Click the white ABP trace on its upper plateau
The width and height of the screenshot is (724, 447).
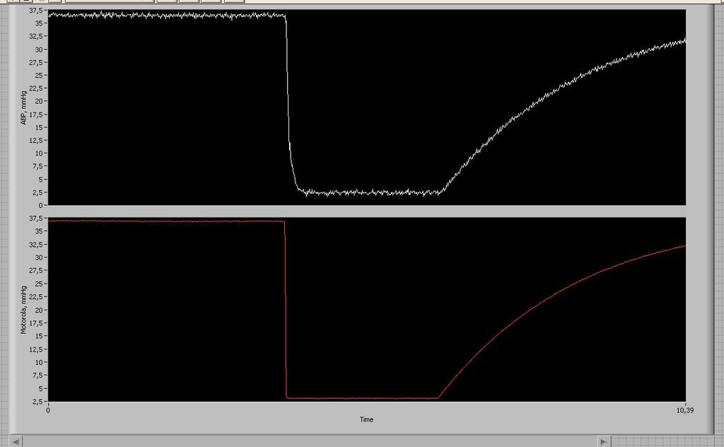click(166, 16)
